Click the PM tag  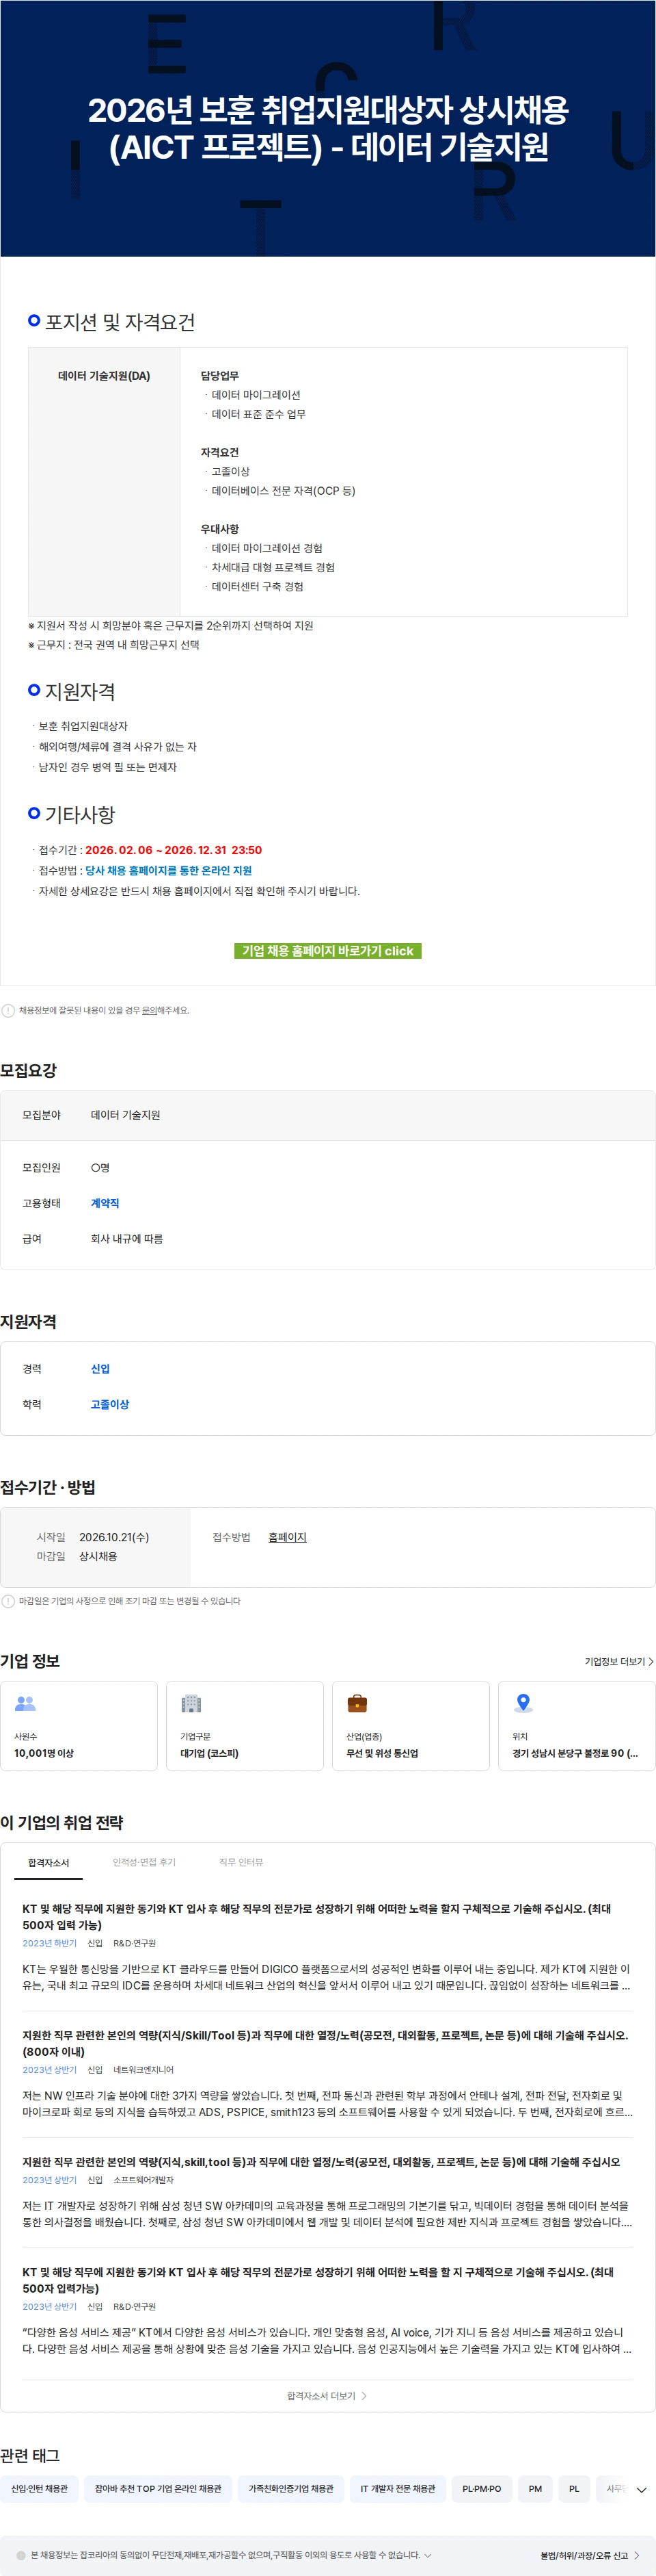click(x=535, y=2488)
